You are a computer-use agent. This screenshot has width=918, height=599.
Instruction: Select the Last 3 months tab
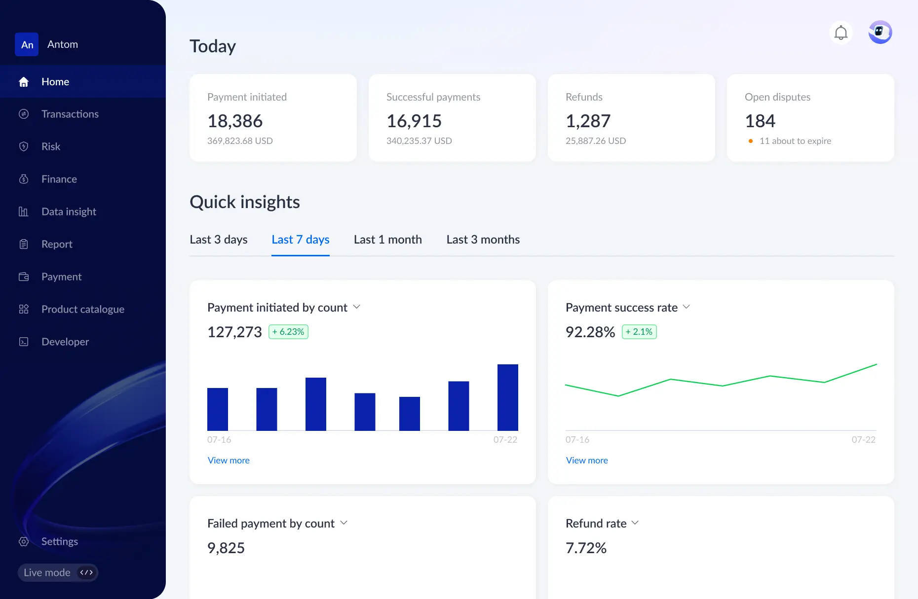coord(483,240)
